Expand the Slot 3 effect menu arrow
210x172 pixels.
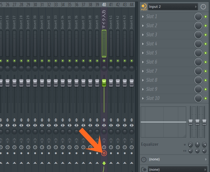click(143, 35)
